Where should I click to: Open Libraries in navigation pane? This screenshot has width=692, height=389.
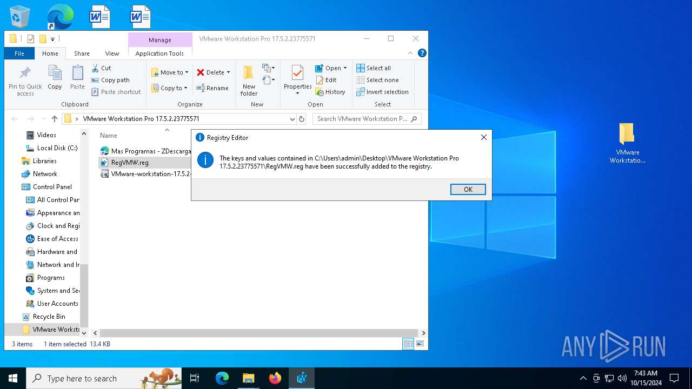point(39,161)
